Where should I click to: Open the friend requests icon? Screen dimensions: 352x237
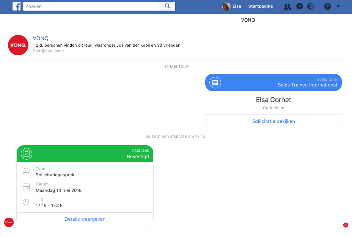[288, 6]
